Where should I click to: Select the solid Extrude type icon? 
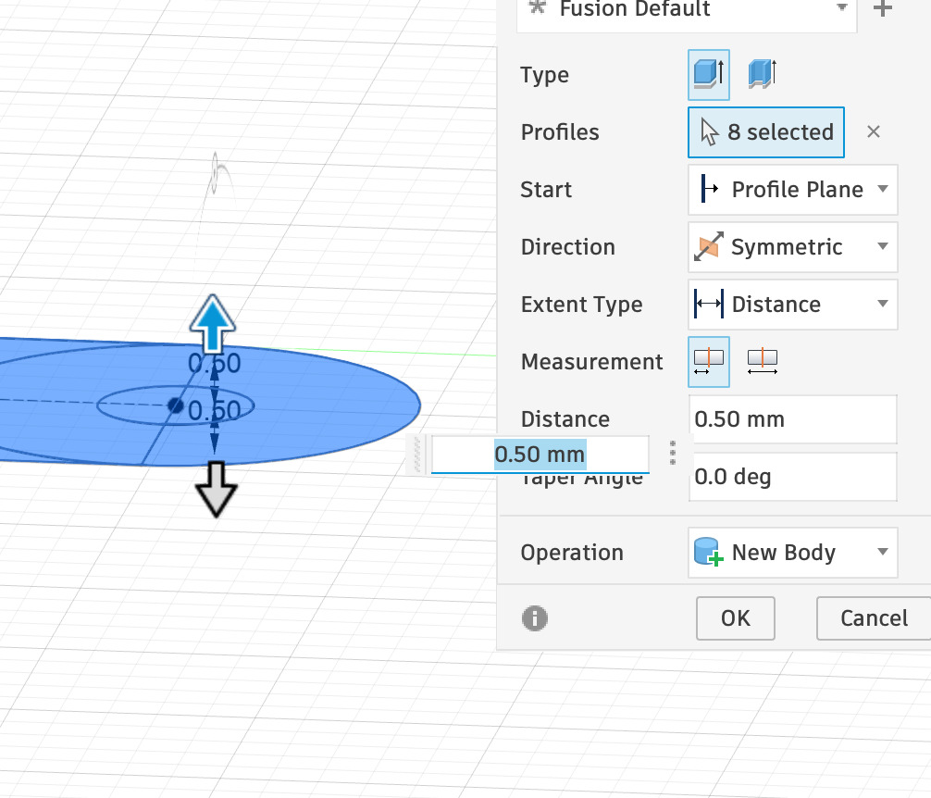pyautogui.click(x=708, y=74)
